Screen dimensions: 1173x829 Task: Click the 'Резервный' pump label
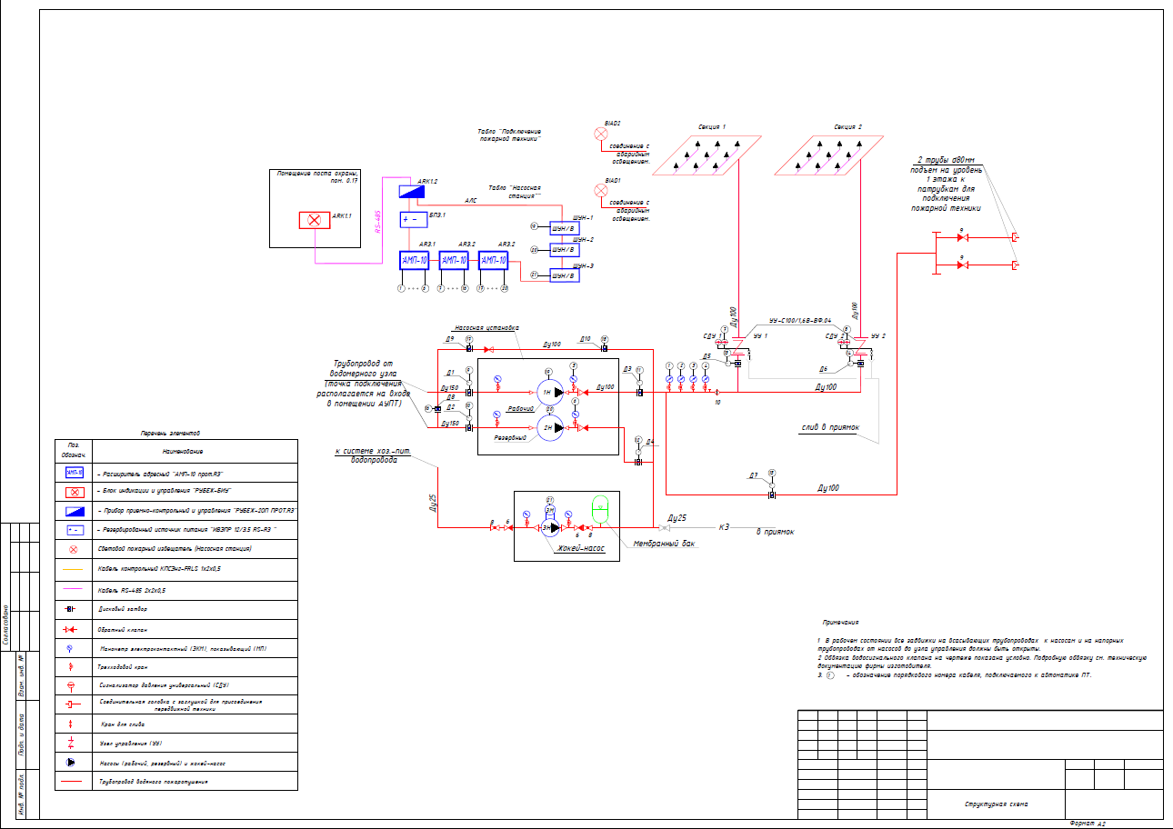tap(511, 438)
